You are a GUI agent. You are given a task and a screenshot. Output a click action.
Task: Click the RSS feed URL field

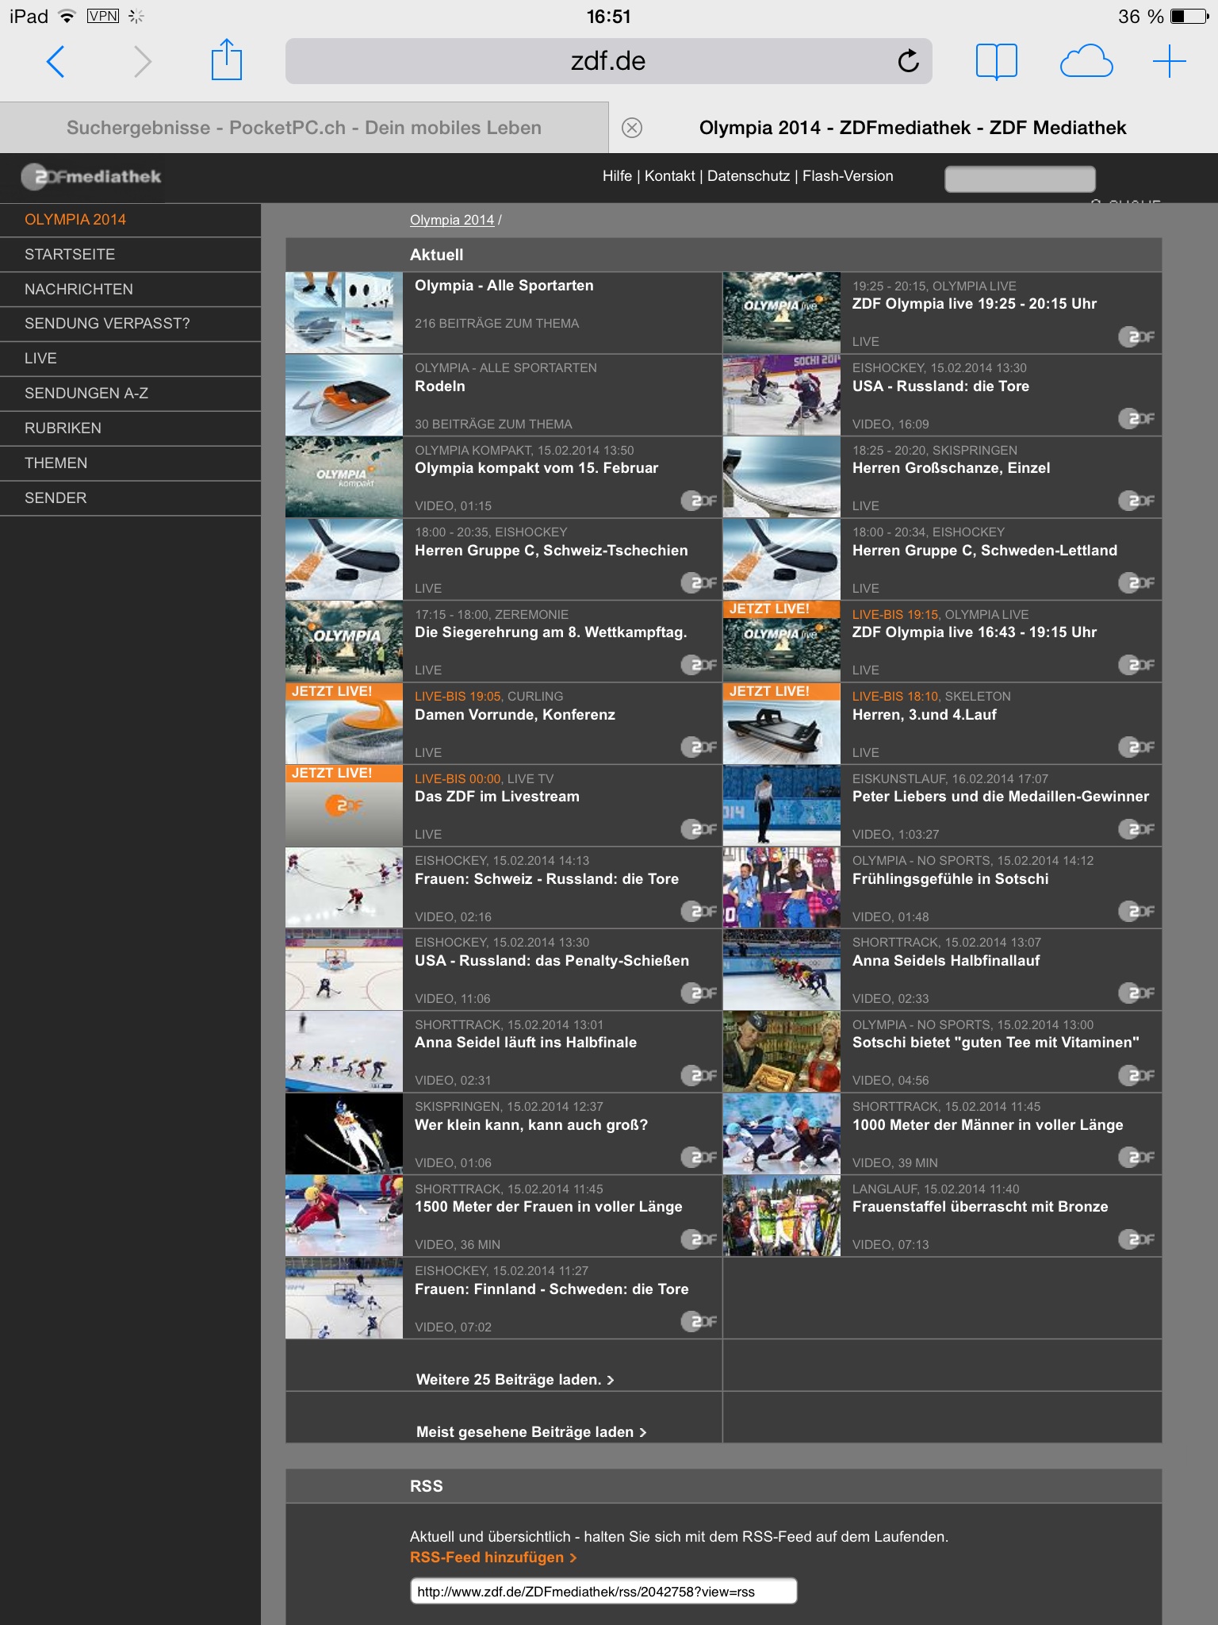(603, 1591)
